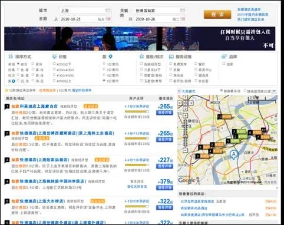Check the ¥500以上 price filter
Screen dimensions: 284x225
(x=54, y=81)
